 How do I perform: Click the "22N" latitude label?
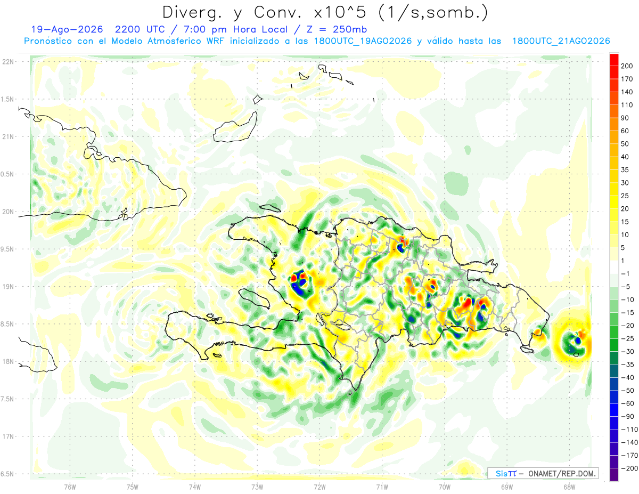point(8,61)
